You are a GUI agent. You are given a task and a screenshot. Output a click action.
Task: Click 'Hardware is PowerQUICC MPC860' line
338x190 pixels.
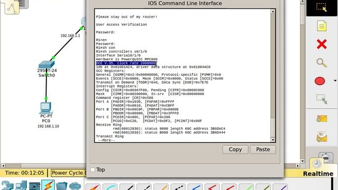pos(127,59)
